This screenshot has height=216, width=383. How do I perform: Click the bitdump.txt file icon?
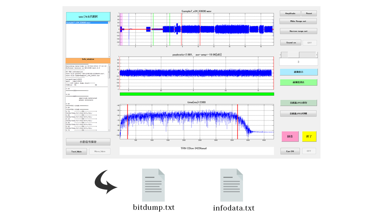click(153, 185)
